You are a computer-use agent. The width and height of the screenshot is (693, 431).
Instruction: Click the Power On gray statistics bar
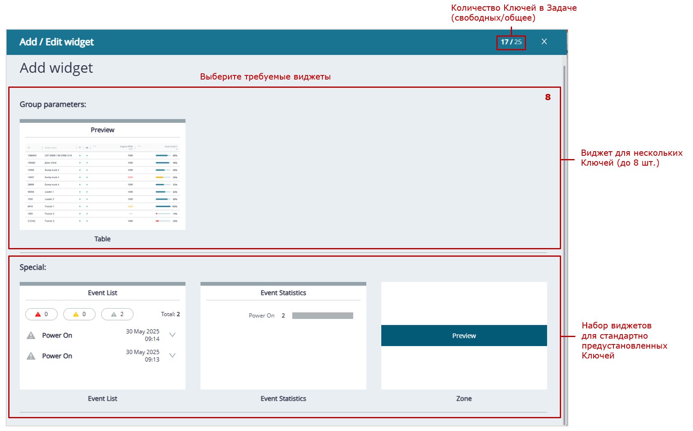[322, 316]
